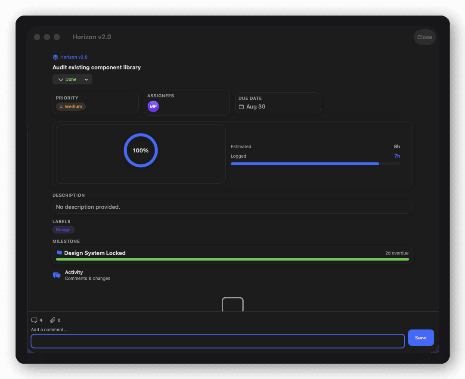Click the milestone flag icon
This screenshot has height=379, width=465.
[x=59, y=253]
